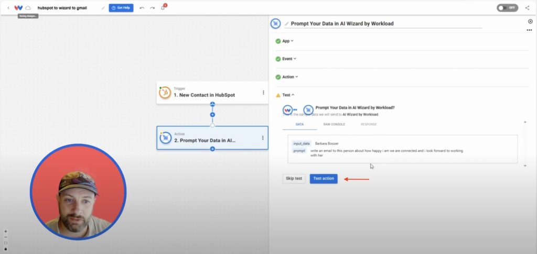Click the HubSpot icon on trigger node
The height and width of the screenshot is (254, 537).
(x=165, y=93)
